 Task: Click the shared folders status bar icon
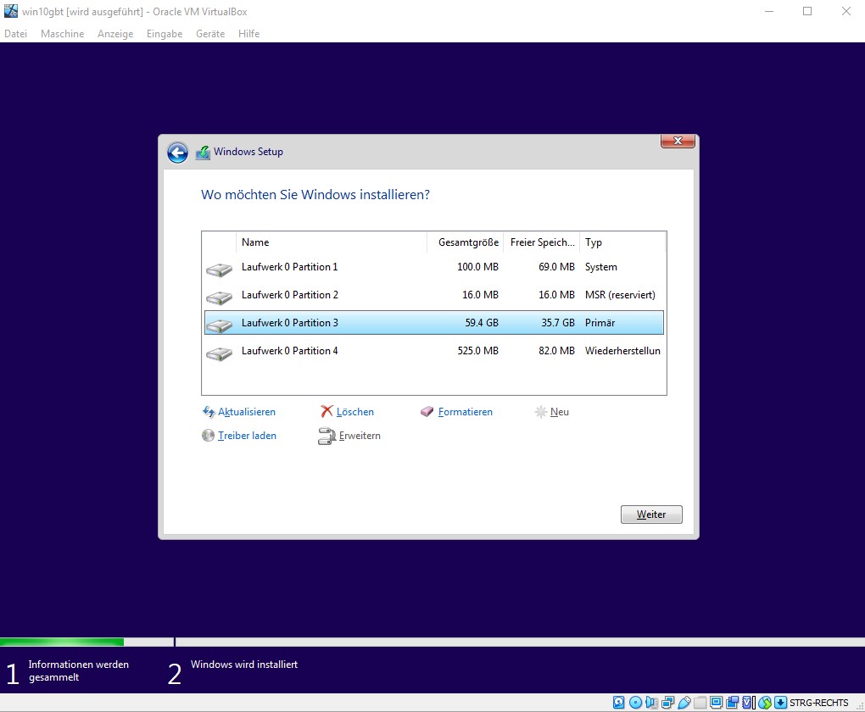click(x=700, y=702)
